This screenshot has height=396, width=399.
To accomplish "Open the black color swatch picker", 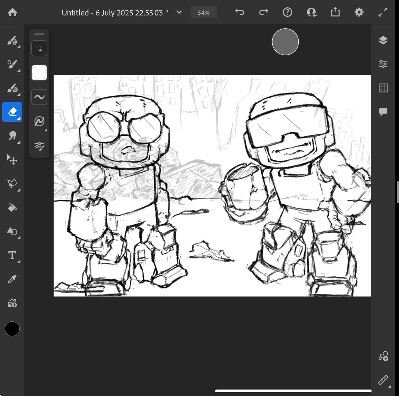I will [12, 329].
